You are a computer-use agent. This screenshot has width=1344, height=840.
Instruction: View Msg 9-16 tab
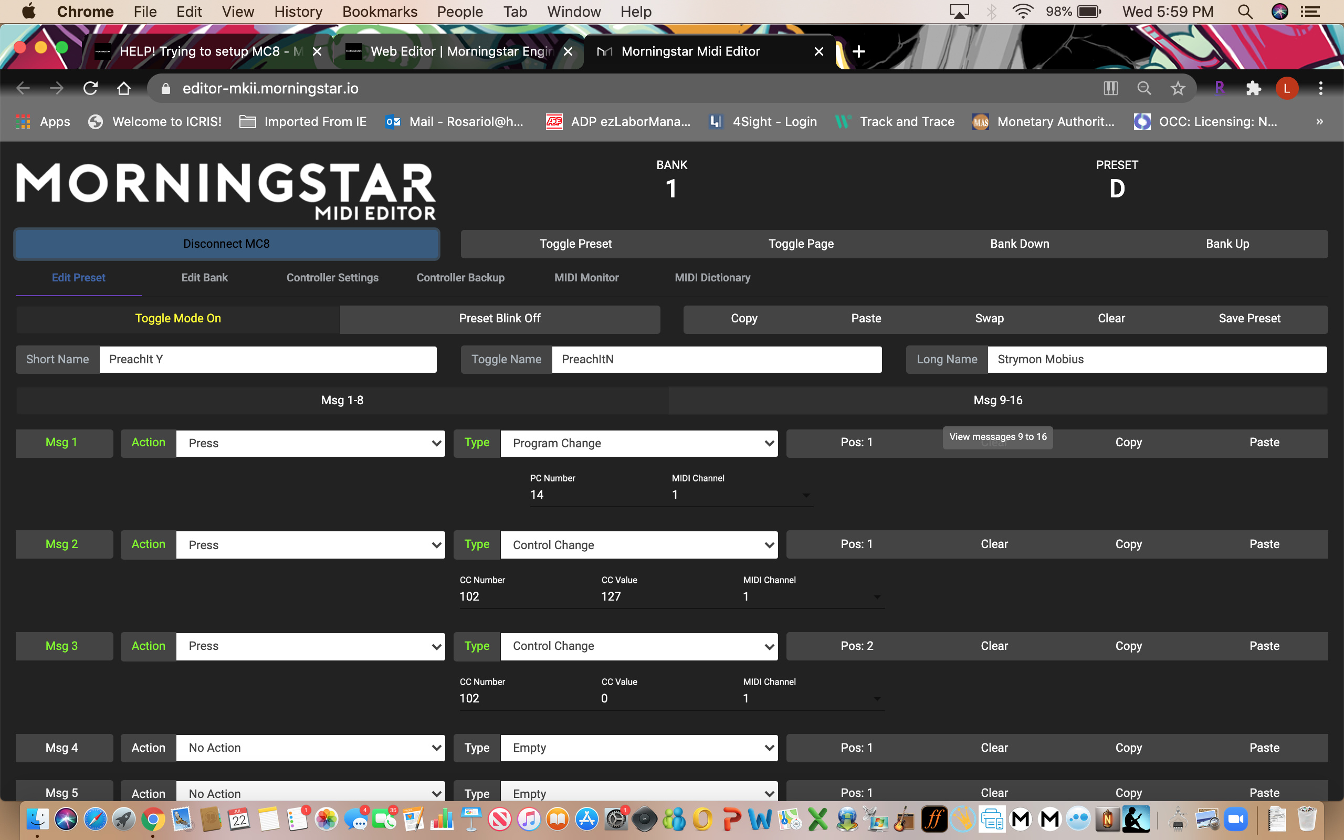(997, 400)
